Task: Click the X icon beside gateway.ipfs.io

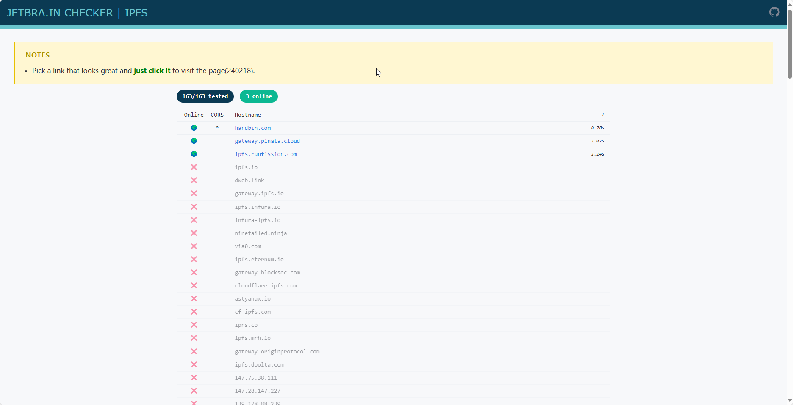Action: point(194,193)
